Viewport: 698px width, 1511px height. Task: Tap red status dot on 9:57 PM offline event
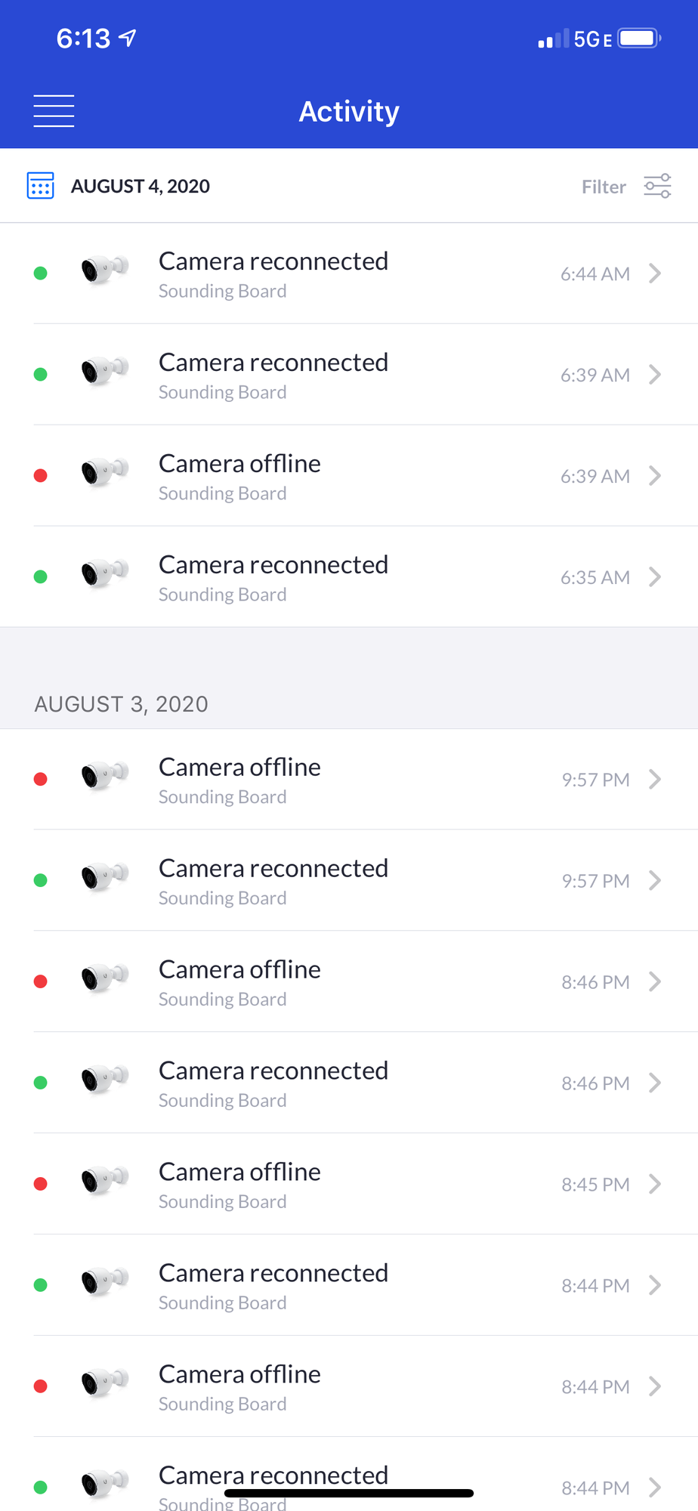(41, 780)
